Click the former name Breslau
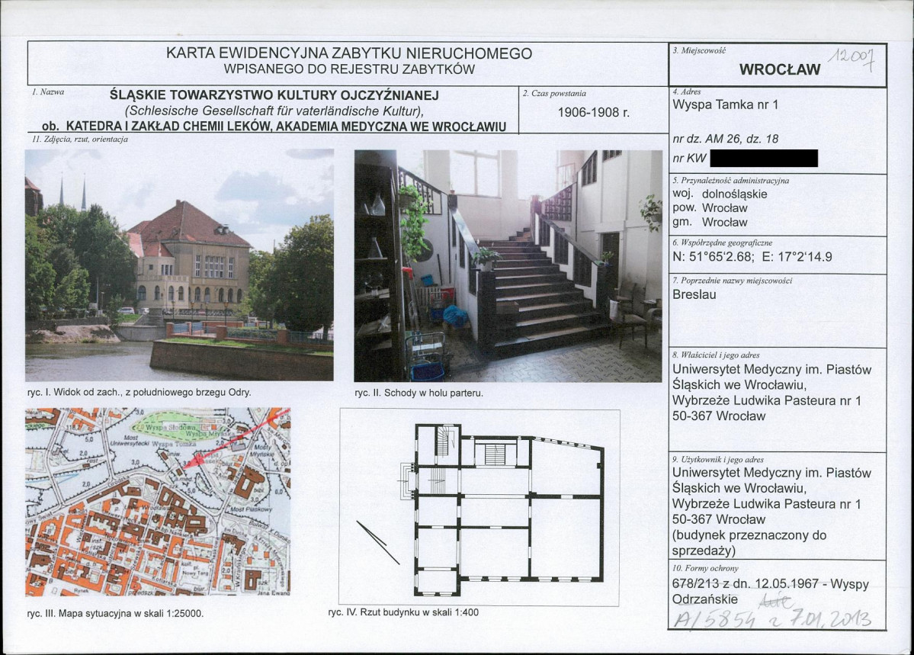Viewport: 914px width, 655px height. coord(694,294)
